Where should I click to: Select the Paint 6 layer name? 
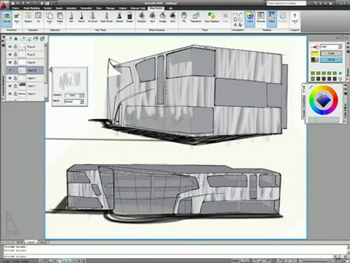[31, 47]
